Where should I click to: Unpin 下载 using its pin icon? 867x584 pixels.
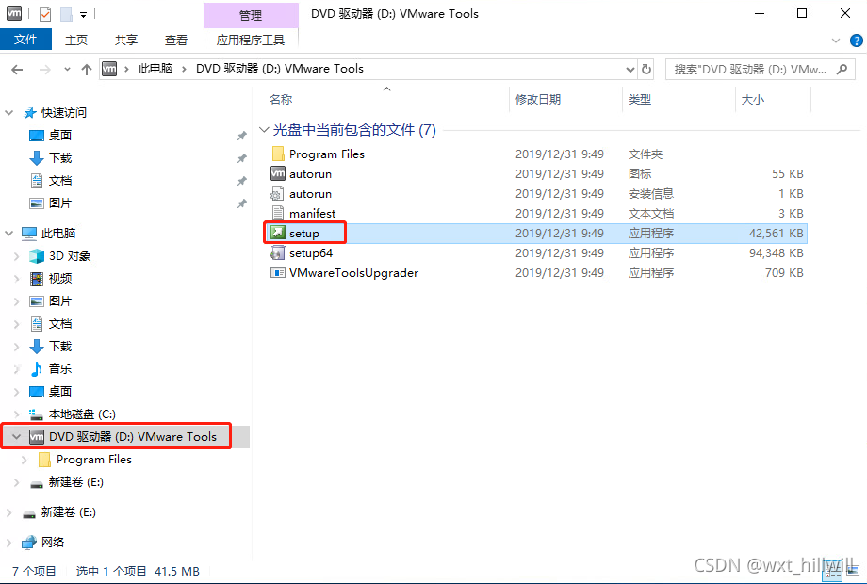tap(241, 158)
